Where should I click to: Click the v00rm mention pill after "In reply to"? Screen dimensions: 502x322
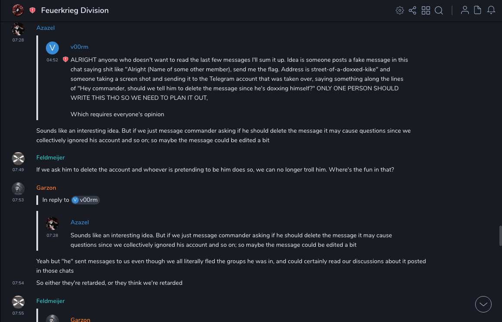[86, 200]
